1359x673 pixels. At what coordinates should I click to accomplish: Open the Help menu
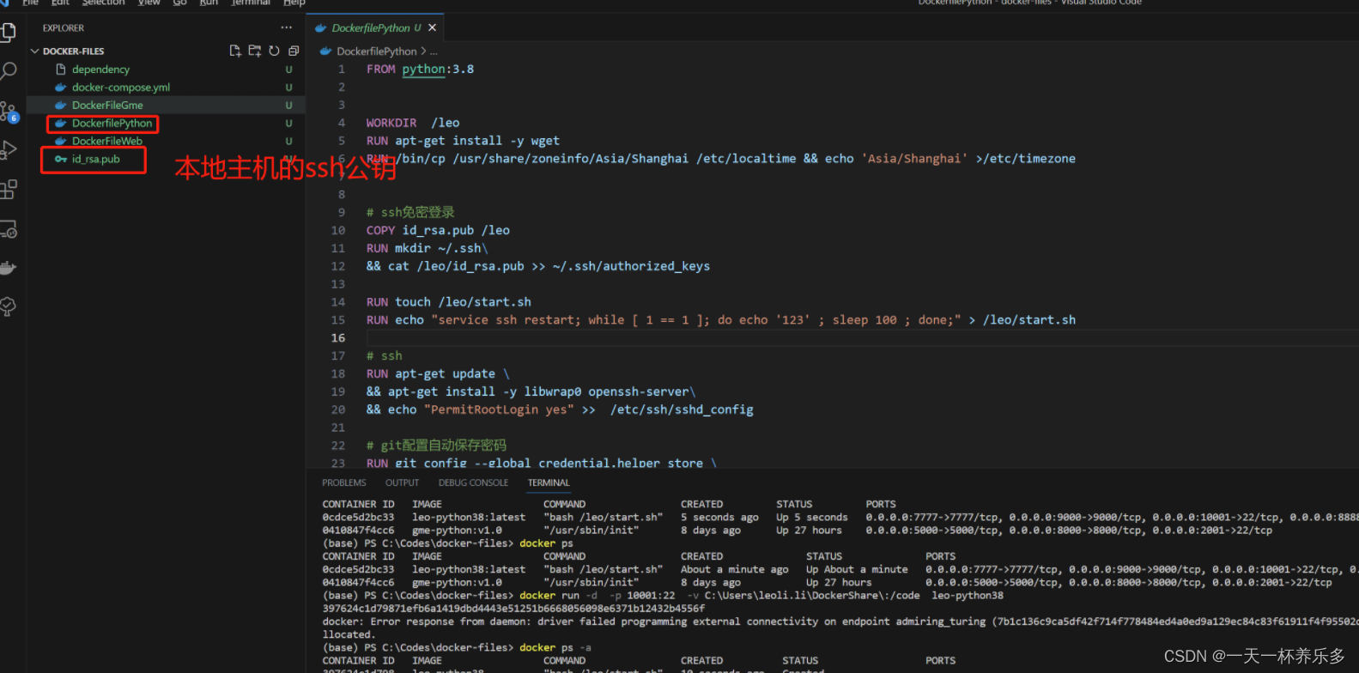click(x=294, y=3)
